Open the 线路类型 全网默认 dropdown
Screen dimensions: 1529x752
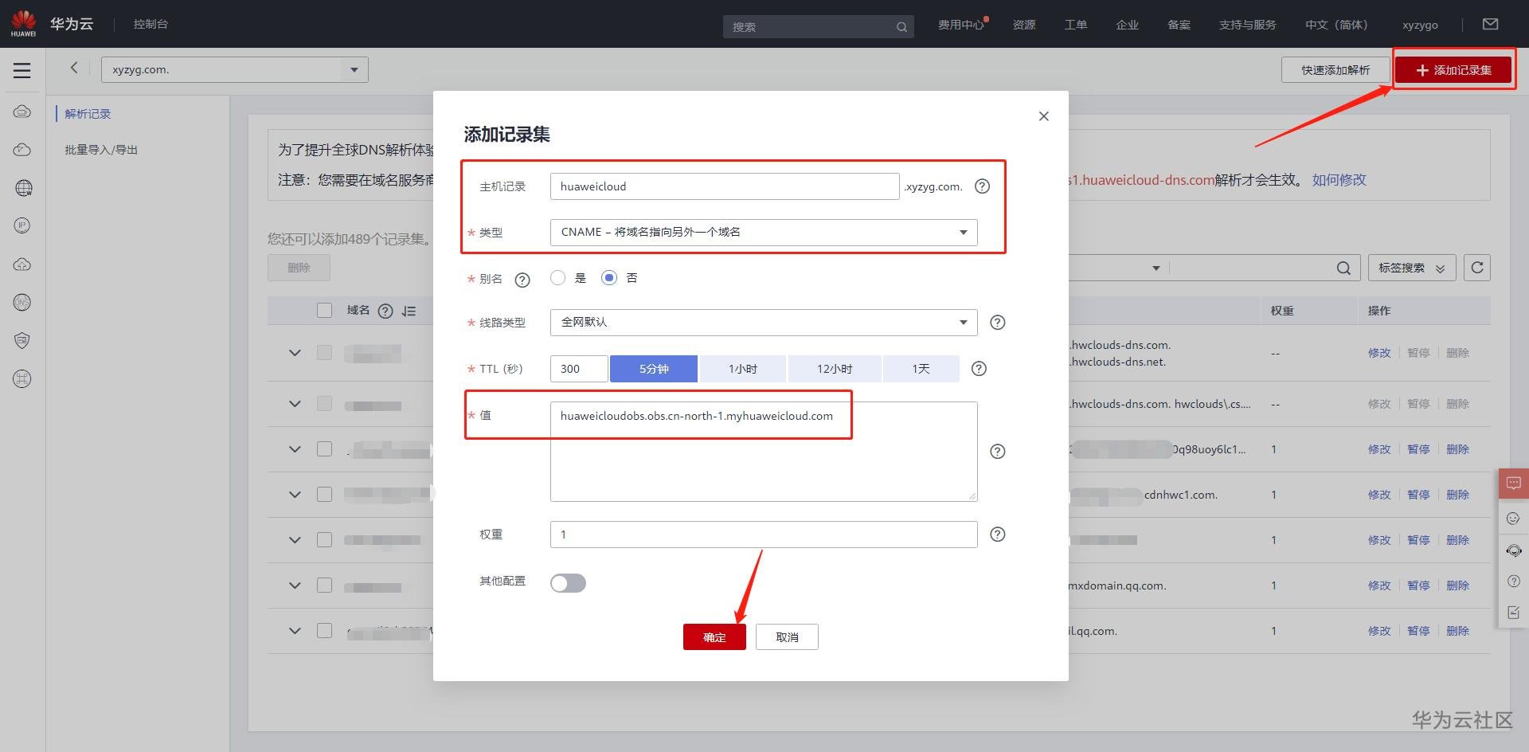pos(764,323)
